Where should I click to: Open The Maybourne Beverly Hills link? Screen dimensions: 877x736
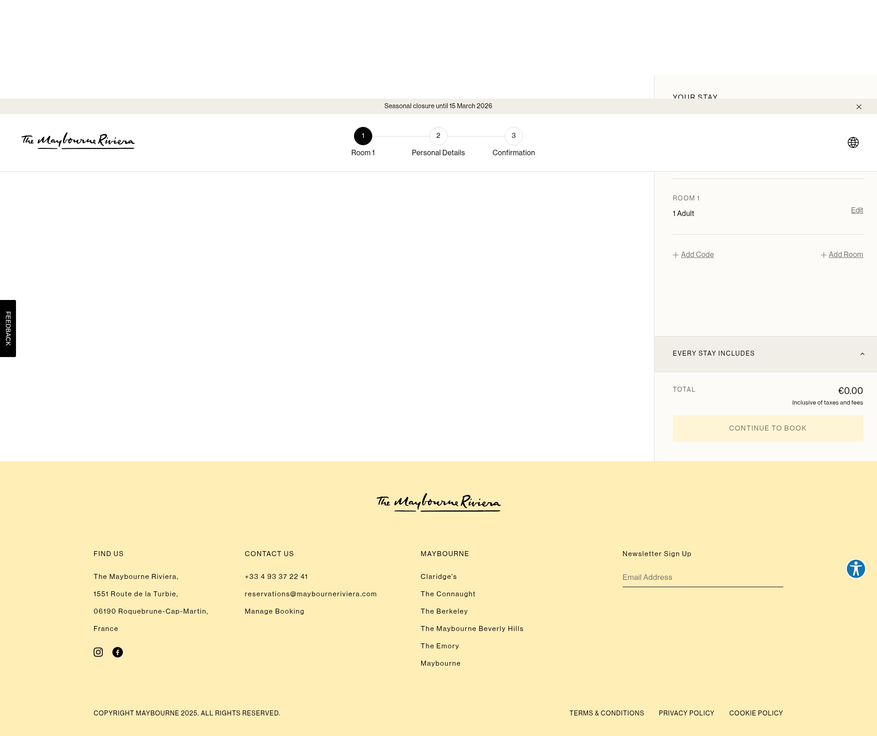point(472,629)
